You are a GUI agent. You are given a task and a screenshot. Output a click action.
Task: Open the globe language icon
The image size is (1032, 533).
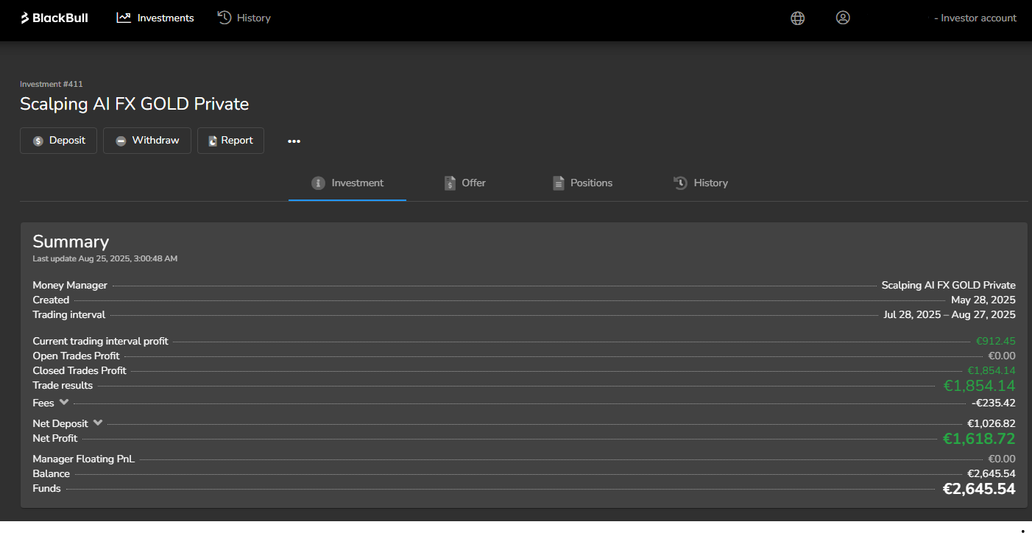(x=797, y=18)
